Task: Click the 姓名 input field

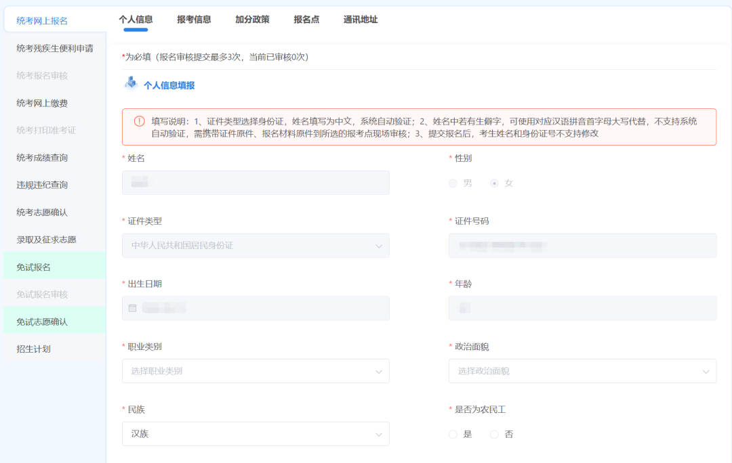Action: pos(256,183)
